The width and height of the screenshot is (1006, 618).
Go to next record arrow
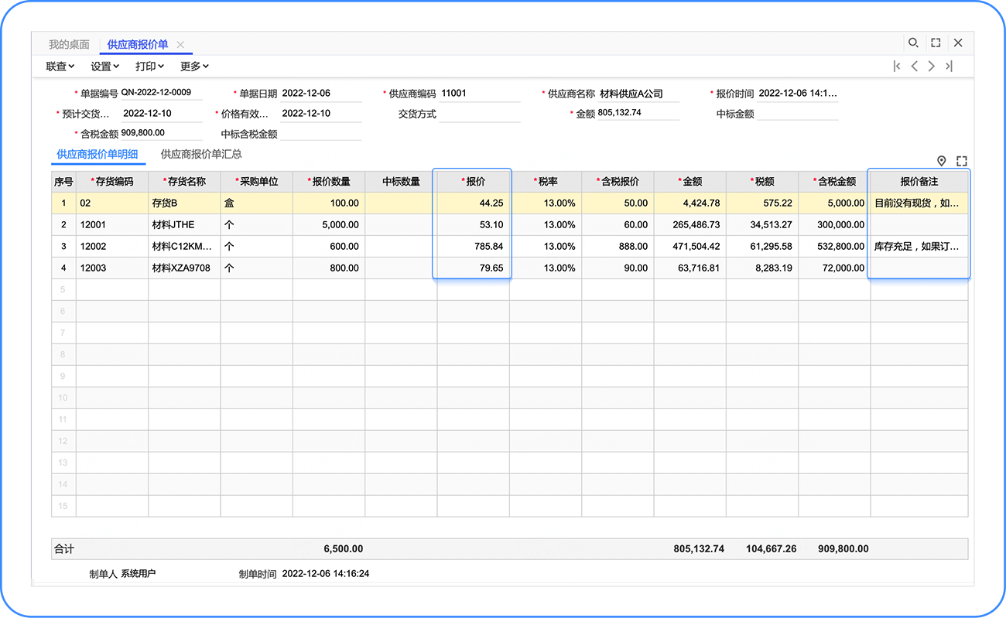coord(932,67)
